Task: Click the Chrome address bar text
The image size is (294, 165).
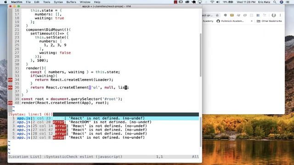Action: (x=208, y=15)
